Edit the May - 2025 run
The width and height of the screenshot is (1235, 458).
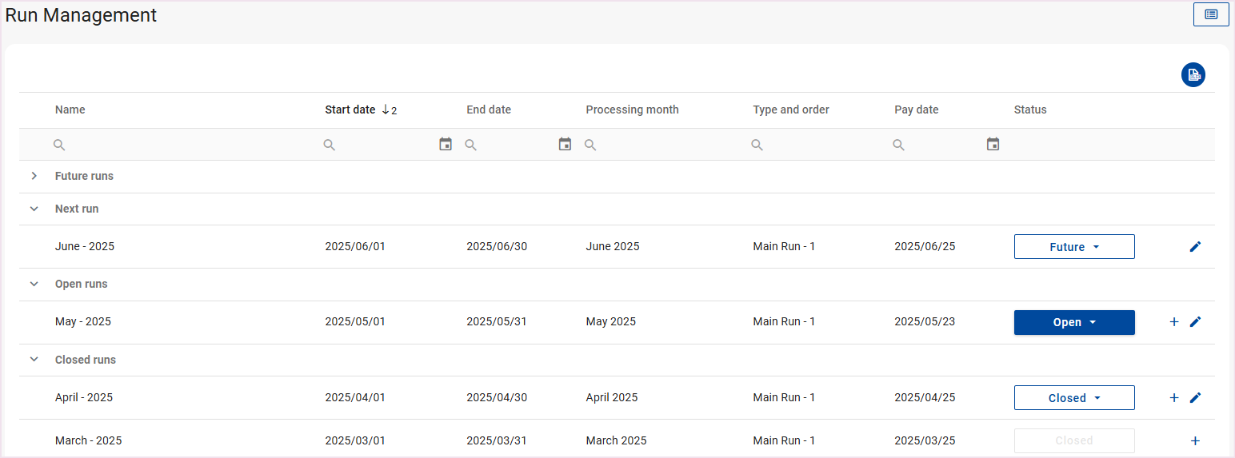click(1195, 322)
